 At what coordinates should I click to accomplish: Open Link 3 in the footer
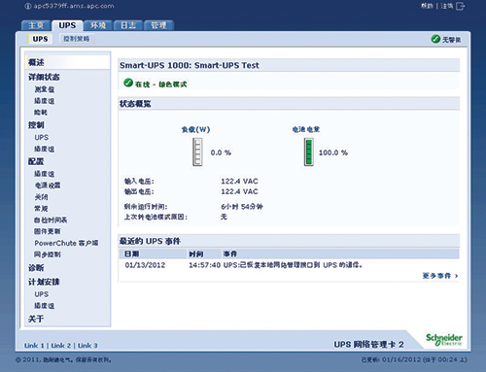87,346
